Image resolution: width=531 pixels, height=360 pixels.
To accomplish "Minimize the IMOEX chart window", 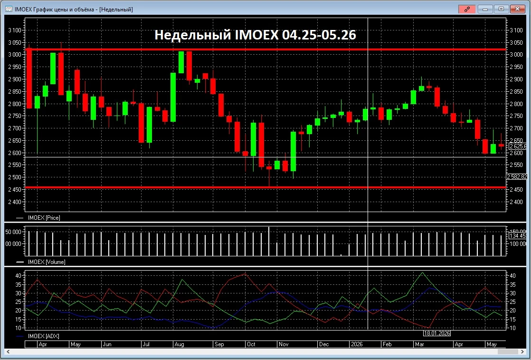I will [x=485, y=9].
